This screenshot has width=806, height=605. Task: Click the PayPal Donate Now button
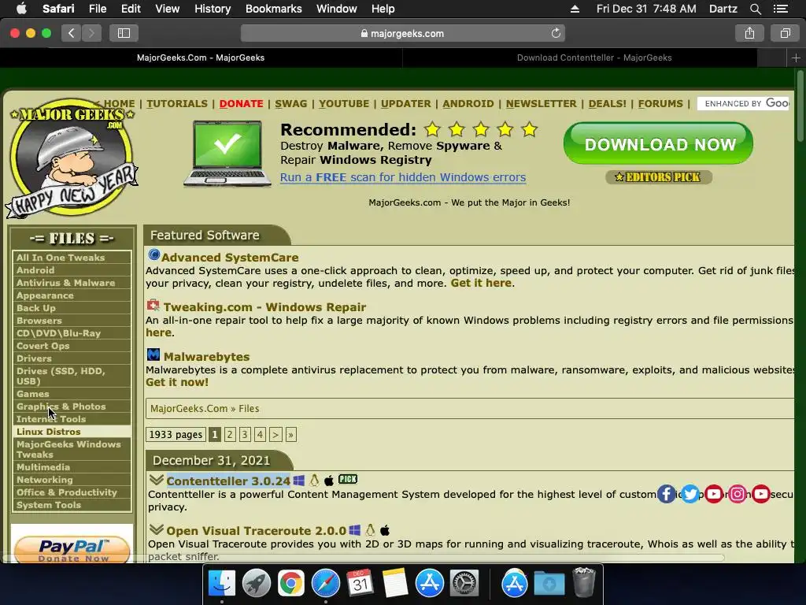[x=72, y=549]
